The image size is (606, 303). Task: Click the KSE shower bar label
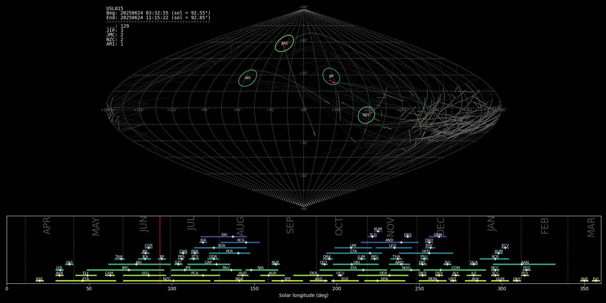39,279
